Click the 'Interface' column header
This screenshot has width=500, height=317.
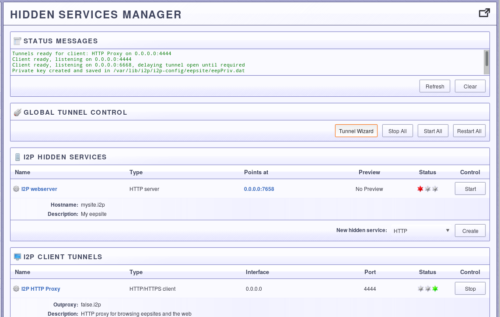(x=257, y=272)
